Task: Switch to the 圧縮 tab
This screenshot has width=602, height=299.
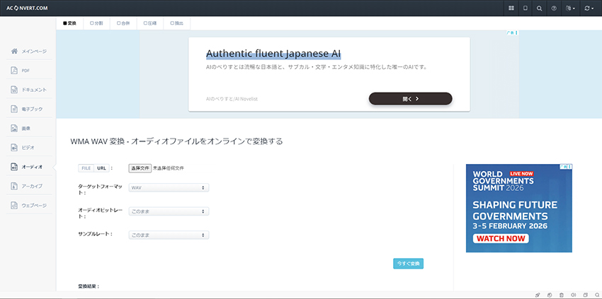Action: 150,23
